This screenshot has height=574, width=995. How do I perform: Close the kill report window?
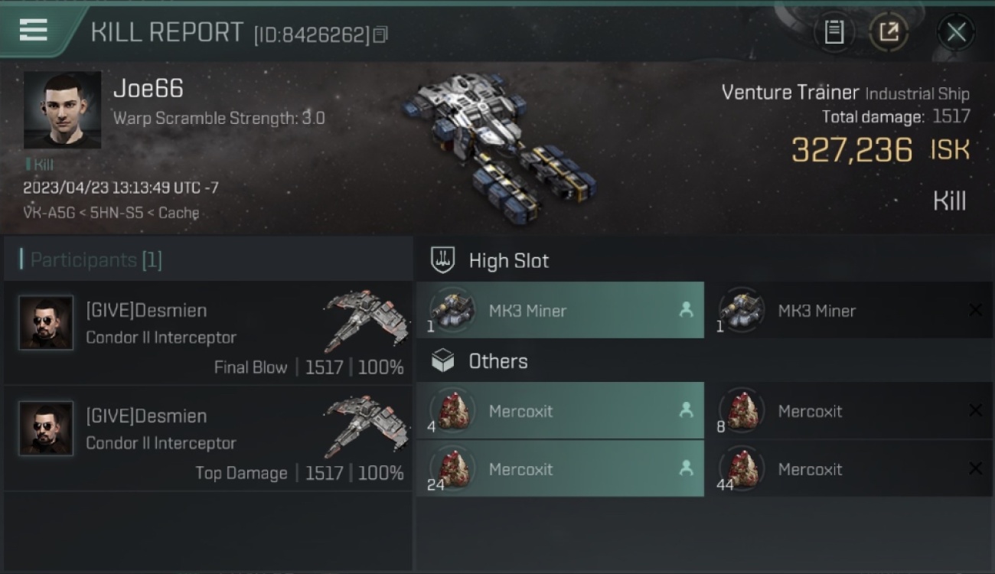point(956,32)
